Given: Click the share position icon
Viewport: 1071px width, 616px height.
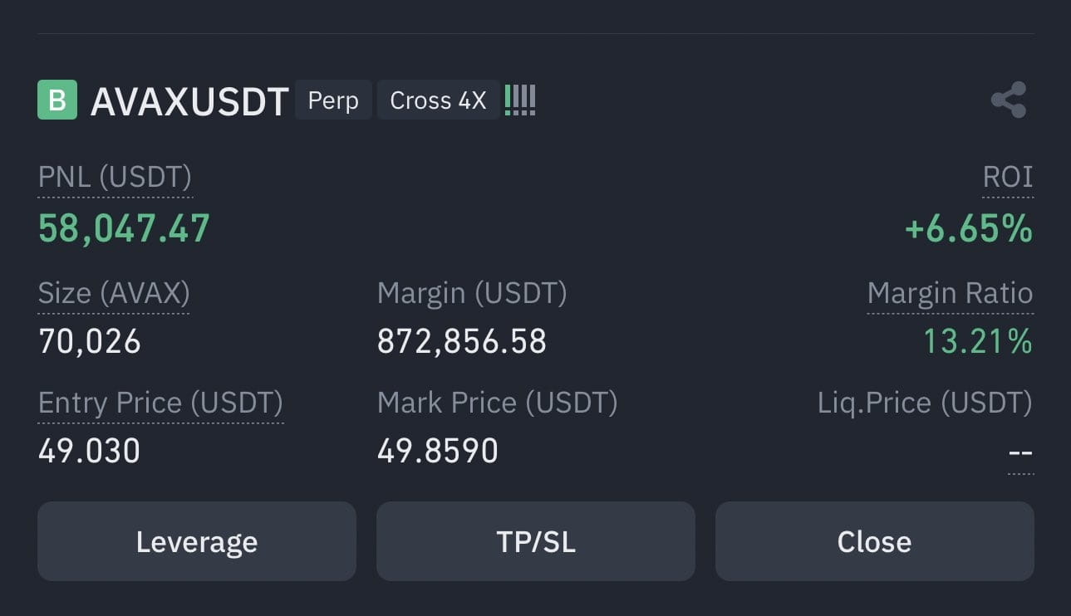Looking at the screenshot, I should point(1009,100).
